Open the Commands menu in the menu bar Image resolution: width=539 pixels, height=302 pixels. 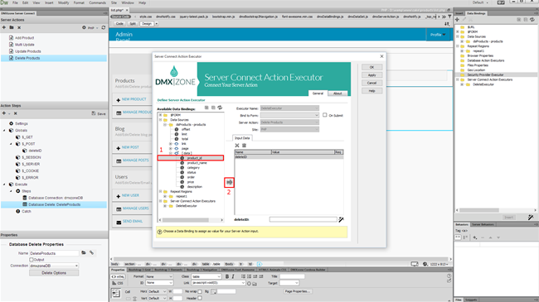[98, 2]
